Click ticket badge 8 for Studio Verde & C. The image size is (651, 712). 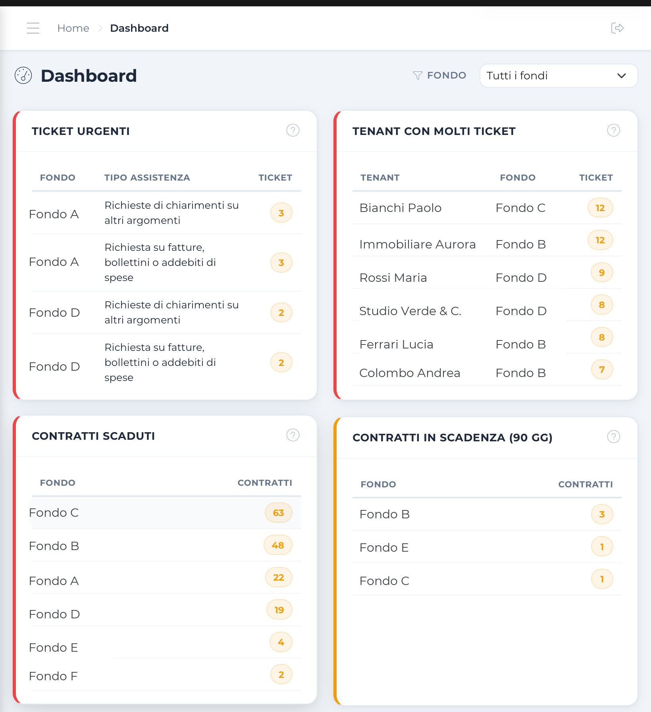click(602, 305)
